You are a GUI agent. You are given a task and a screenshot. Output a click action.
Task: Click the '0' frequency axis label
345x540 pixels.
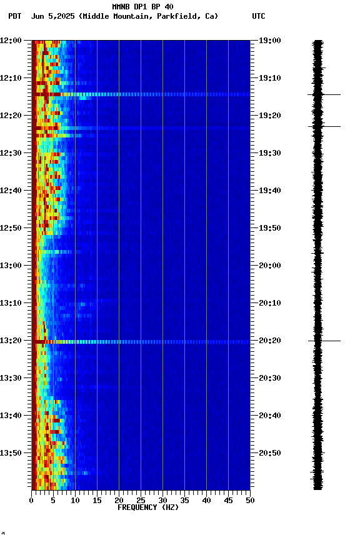pos(31,501)
